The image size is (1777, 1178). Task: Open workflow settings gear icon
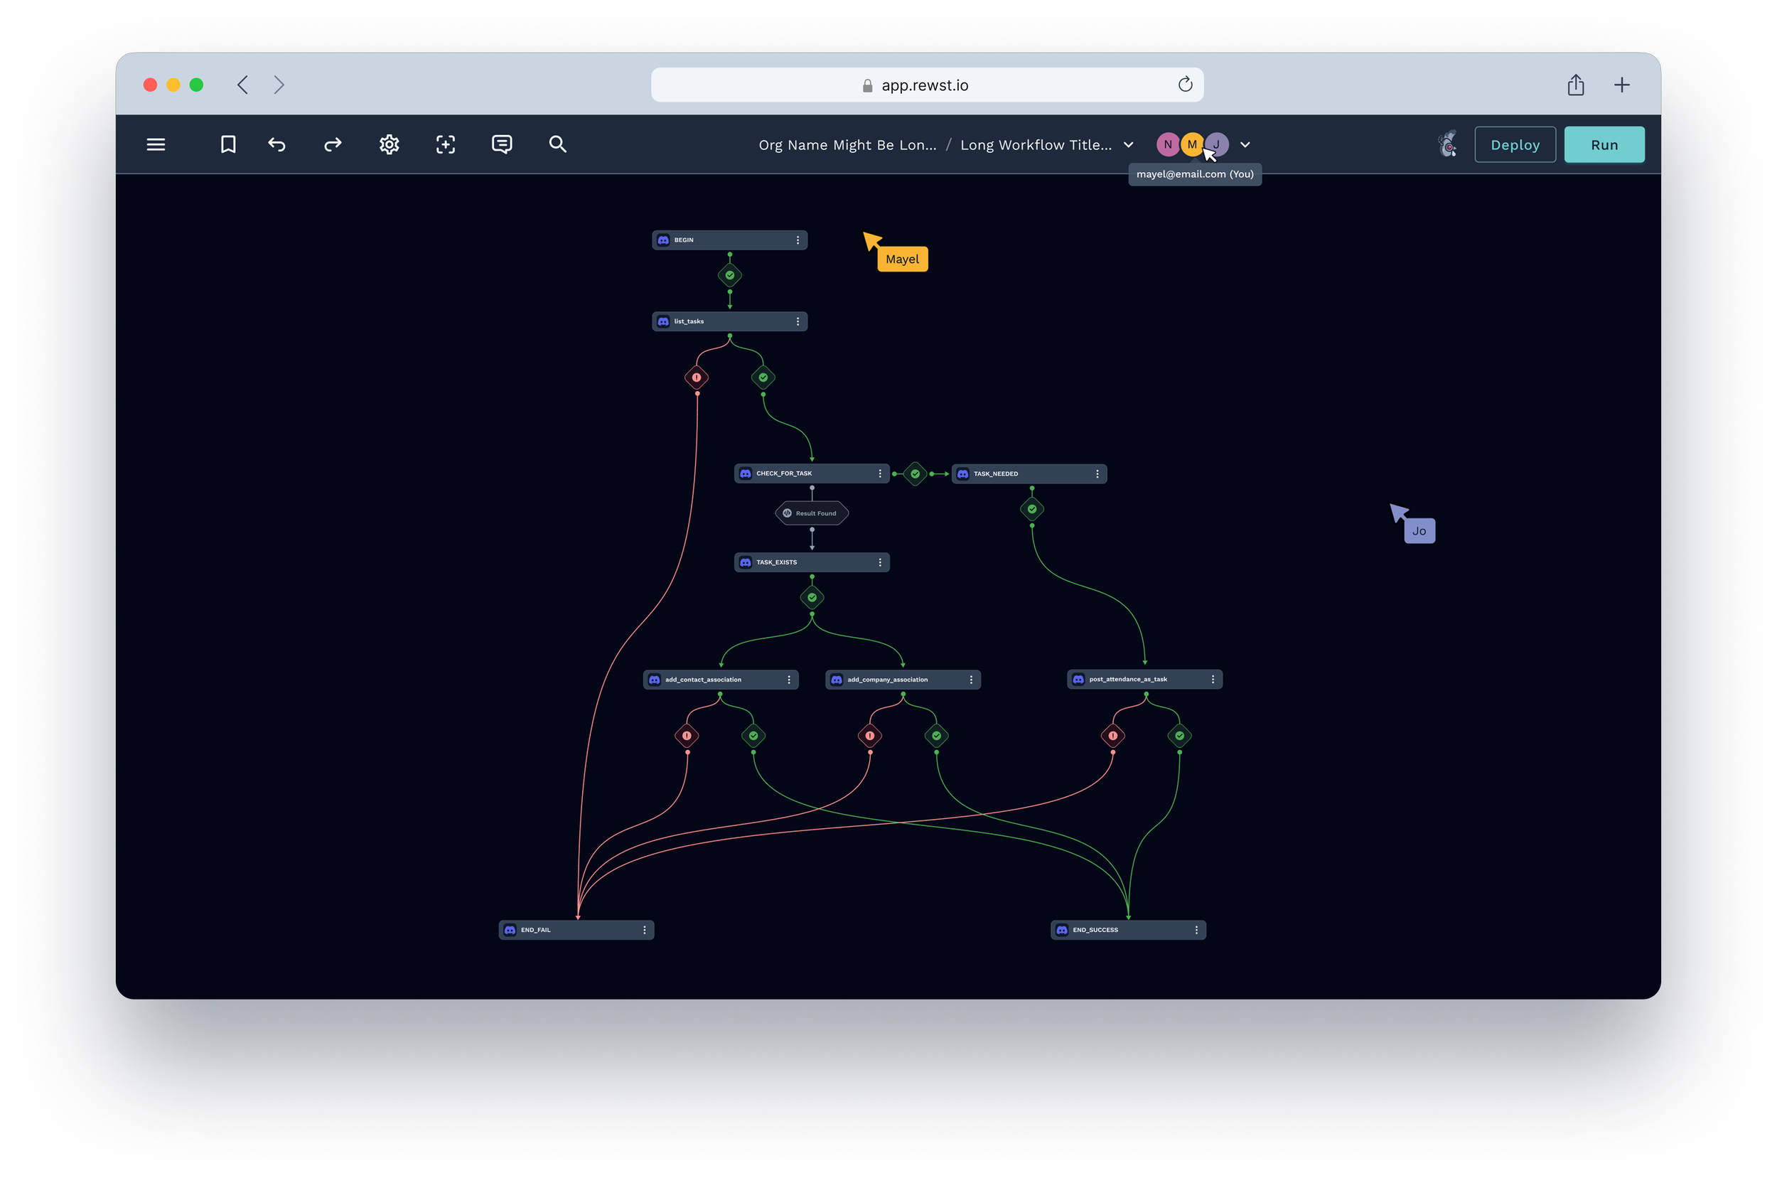click(389, 144)
